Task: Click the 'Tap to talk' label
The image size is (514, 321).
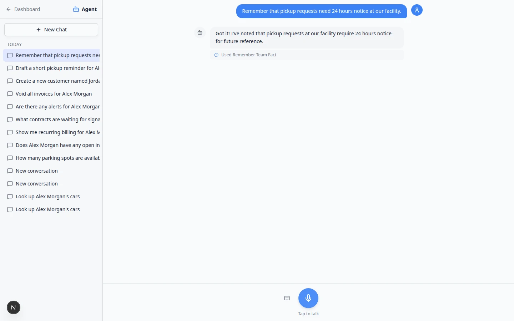Action: [308, 314]
